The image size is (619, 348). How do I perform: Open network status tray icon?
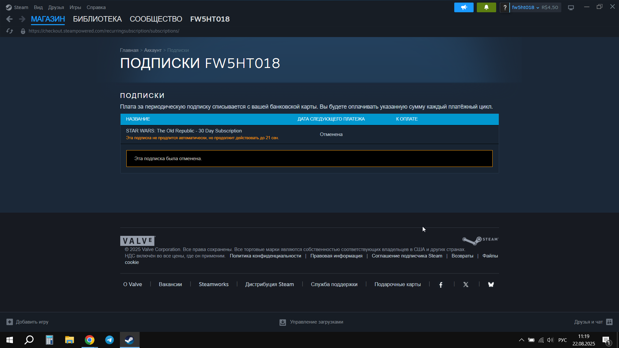click(x=541, y=340)
